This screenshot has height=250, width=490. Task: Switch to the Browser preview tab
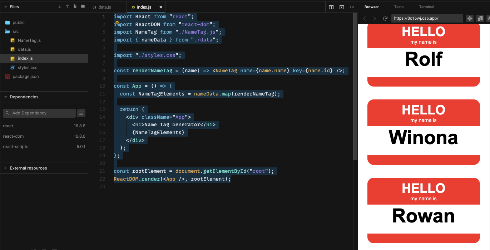pos(372,7)
